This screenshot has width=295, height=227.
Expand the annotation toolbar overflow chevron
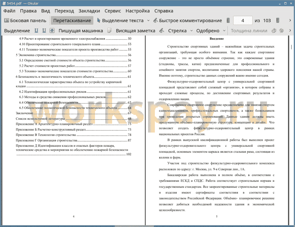290,30
